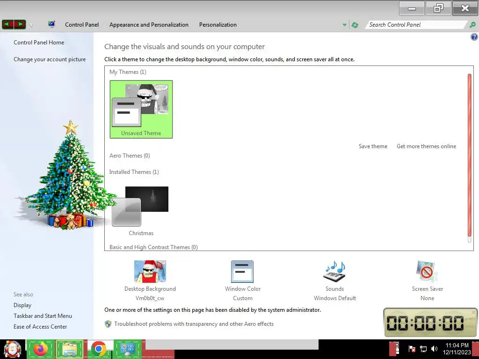479x359 pixels.
Task: Click the Desktop Background label
Action: click(150, 289)
